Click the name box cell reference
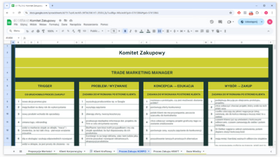This screenshot has width=280, height=157. (12, 38)
